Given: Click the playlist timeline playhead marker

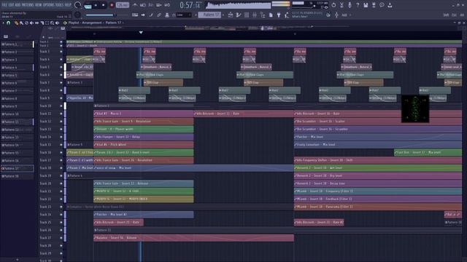Looking at the screenshot, I should click(141, 32).
